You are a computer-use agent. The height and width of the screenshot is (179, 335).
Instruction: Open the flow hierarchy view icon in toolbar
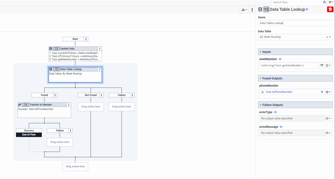(243, 9)
